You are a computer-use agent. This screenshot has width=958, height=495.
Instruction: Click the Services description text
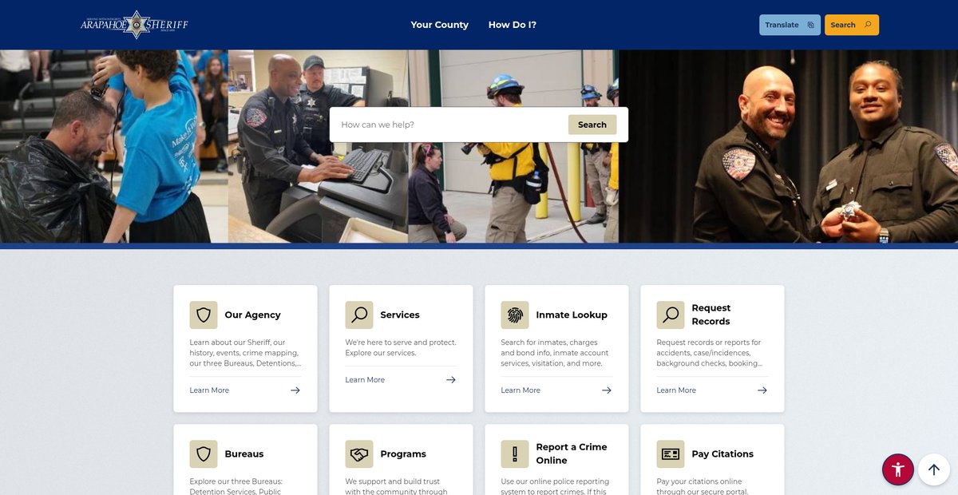[401, 347]
